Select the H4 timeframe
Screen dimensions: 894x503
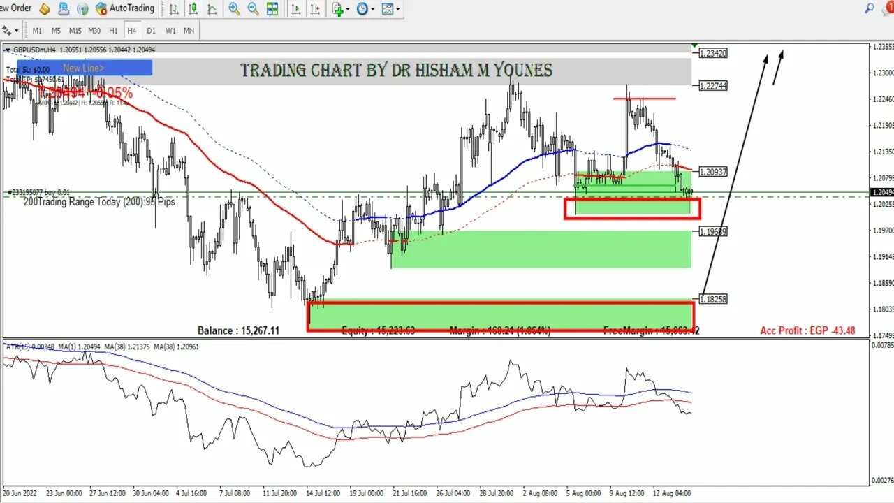click(x=132, y=31)
